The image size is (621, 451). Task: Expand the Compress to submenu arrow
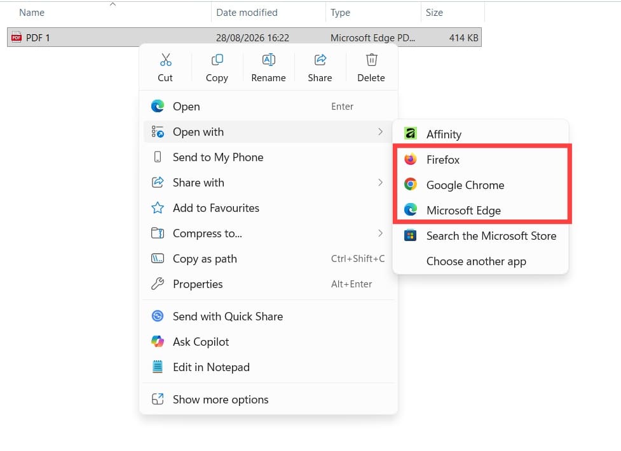(380, 233)
